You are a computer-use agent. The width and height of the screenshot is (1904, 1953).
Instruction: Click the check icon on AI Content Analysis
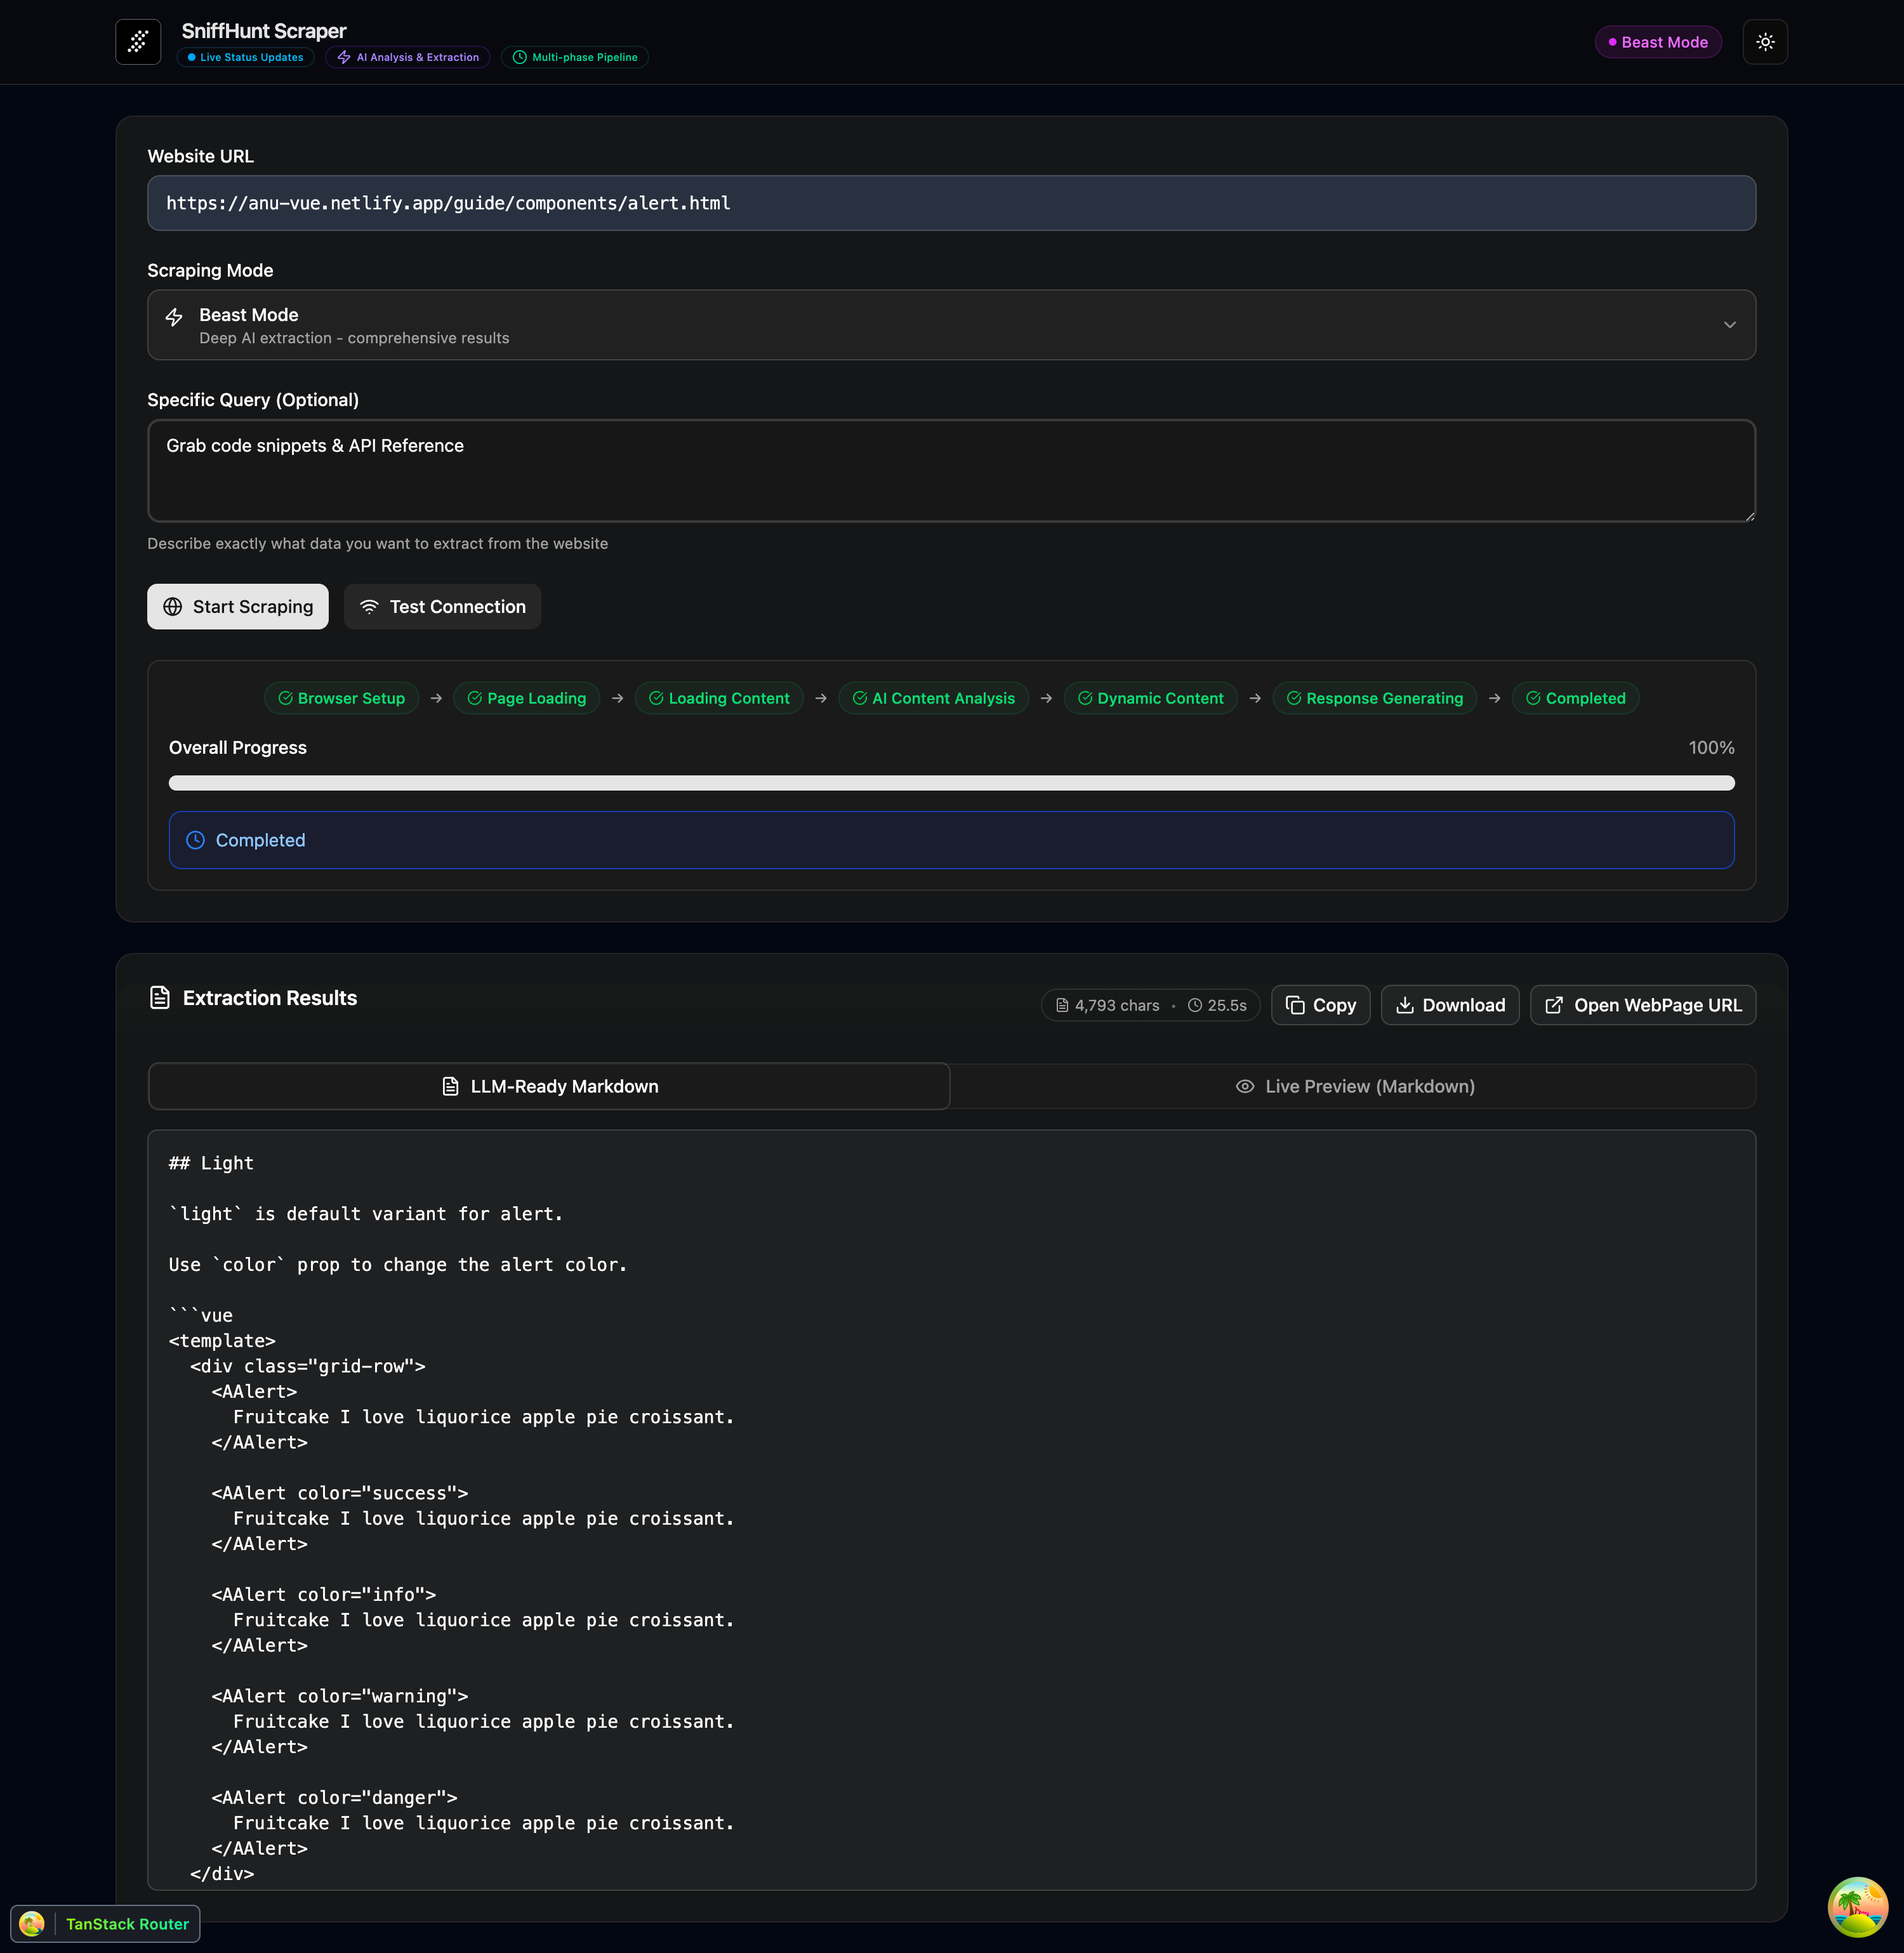tap(860, 698)
